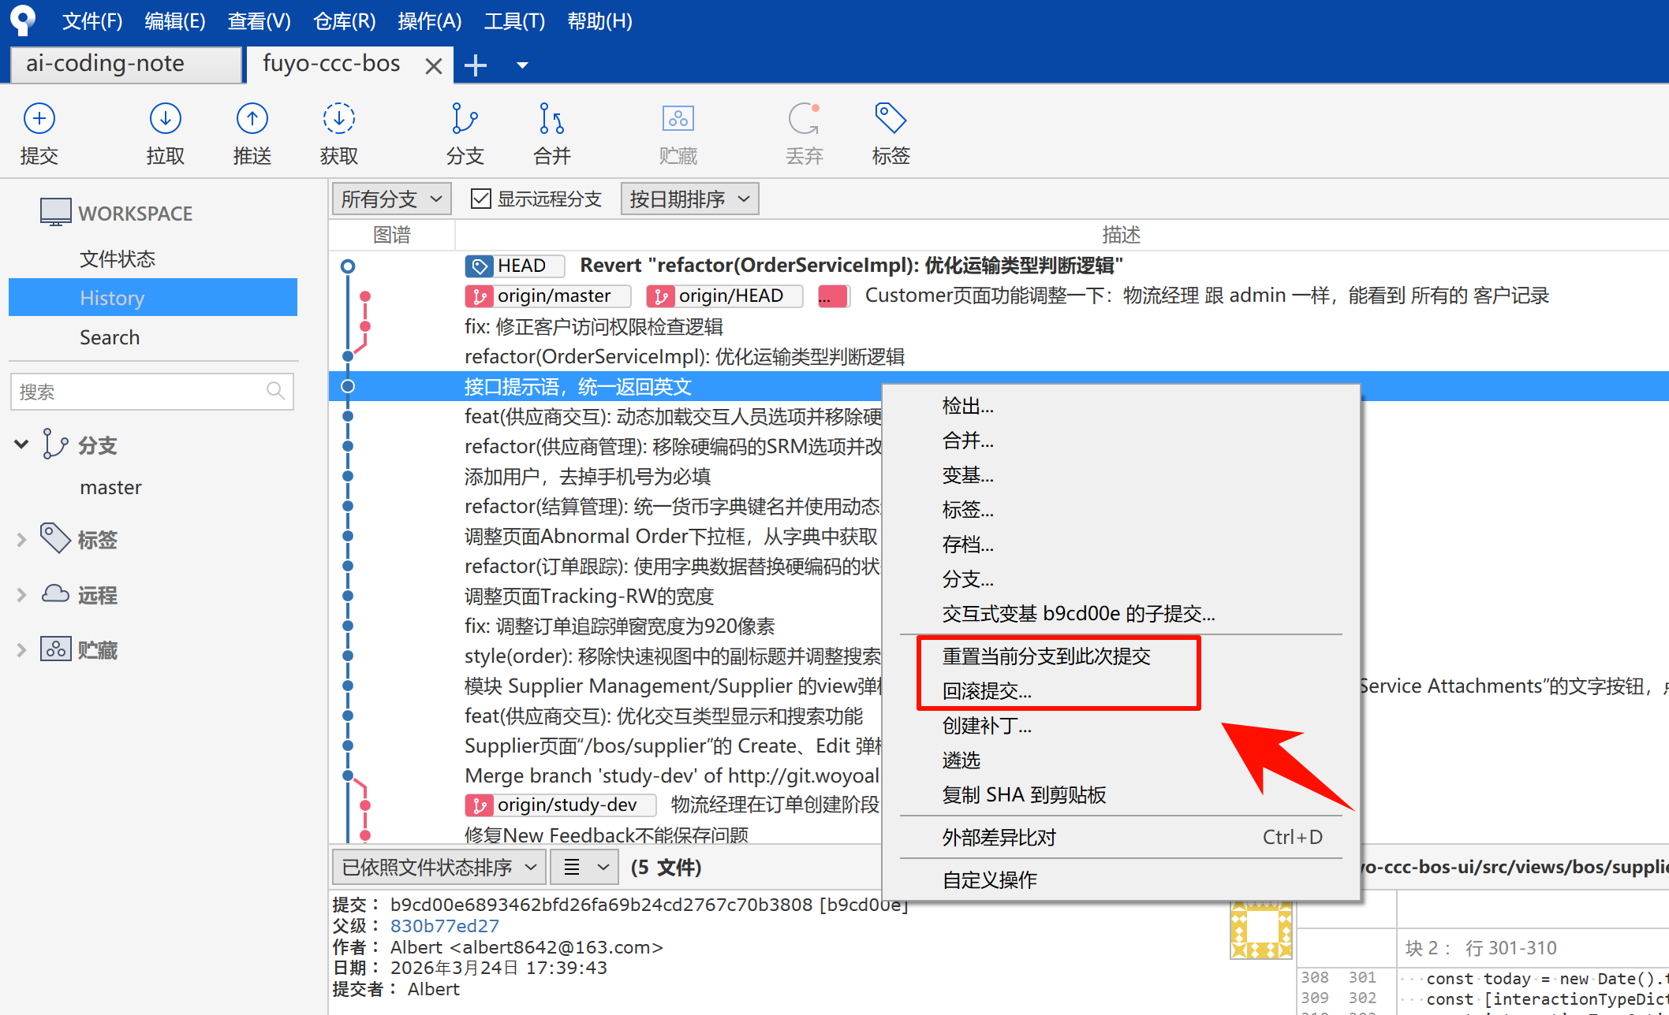
Task: Click the 合并 merge toolbar icon
Action: pos(551,119)
